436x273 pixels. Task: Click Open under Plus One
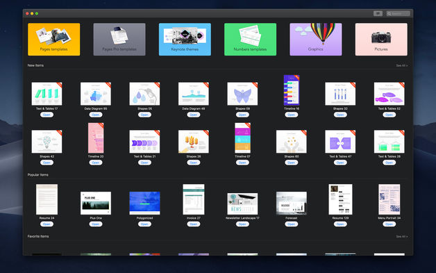pyautogui.click(x=96, y=224)
